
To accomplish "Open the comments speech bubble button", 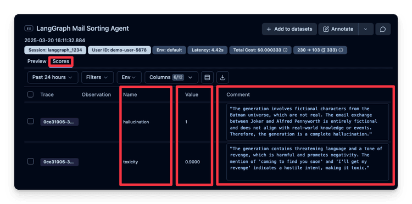I will point(383,29).
